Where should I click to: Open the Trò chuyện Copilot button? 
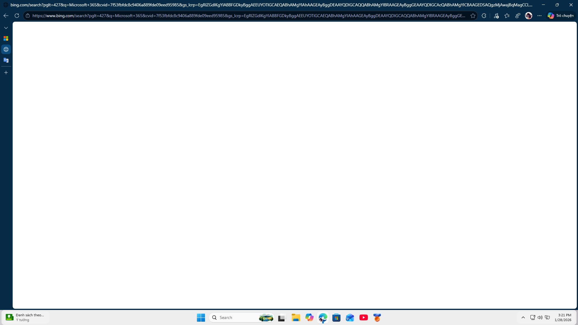tap(561, 16)
